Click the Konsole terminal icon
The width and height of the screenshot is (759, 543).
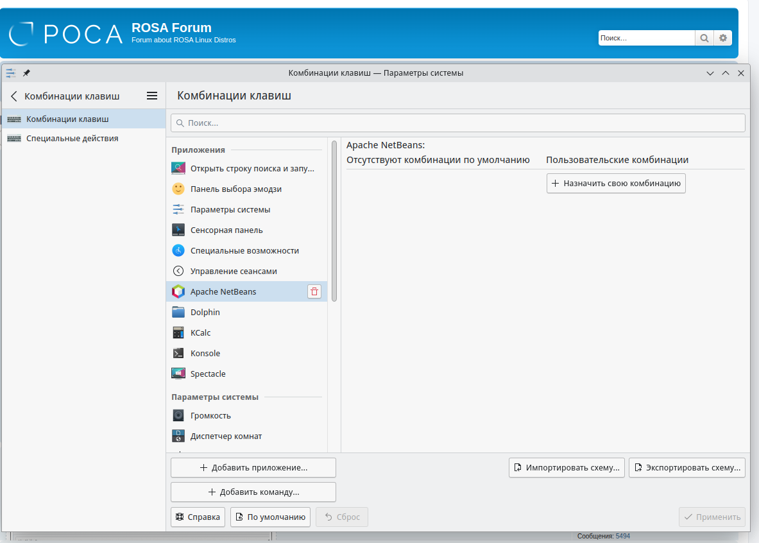click(178, 353)
